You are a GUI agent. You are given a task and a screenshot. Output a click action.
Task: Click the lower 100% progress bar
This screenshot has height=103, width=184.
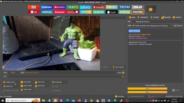click(x=147, y=92)
